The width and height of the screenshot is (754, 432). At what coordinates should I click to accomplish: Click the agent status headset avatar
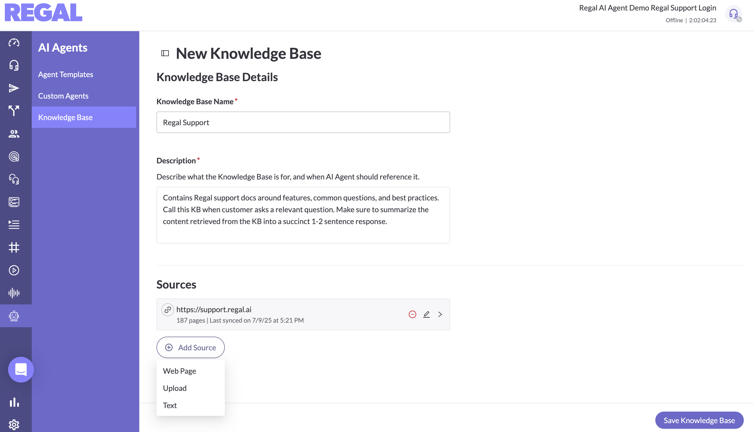tap(733, 14)
